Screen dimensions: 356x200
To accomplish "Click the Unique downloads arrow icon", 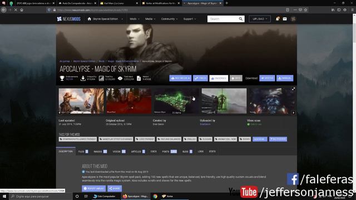I will point(83,78).
